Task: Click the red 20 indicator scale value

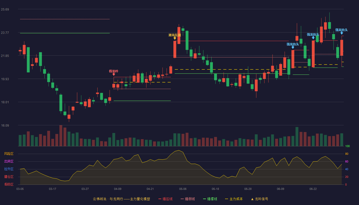Action: [347, 177]
